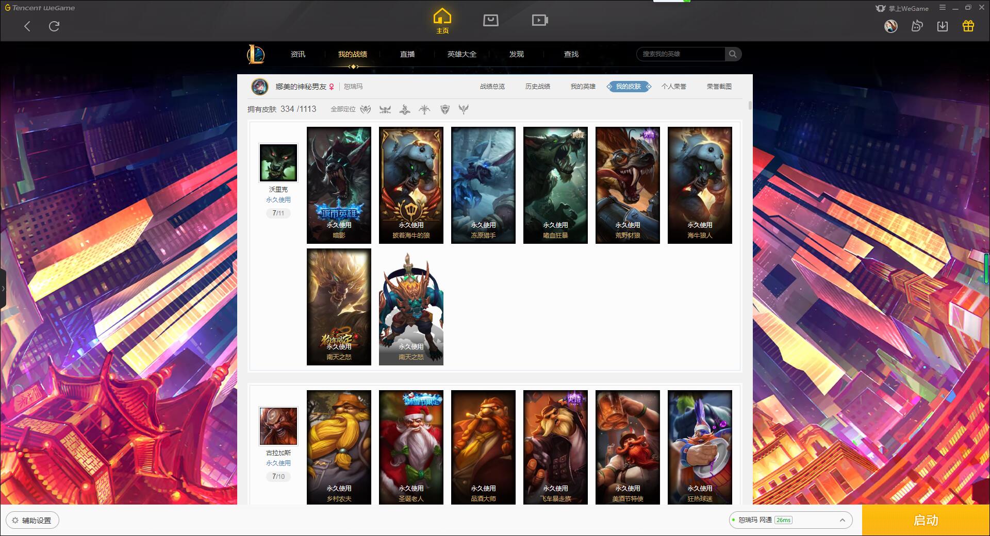Viewport: 990px width, 536px height.
Task: View the 暗影 Warwick skin
Action: pos(339,185)
